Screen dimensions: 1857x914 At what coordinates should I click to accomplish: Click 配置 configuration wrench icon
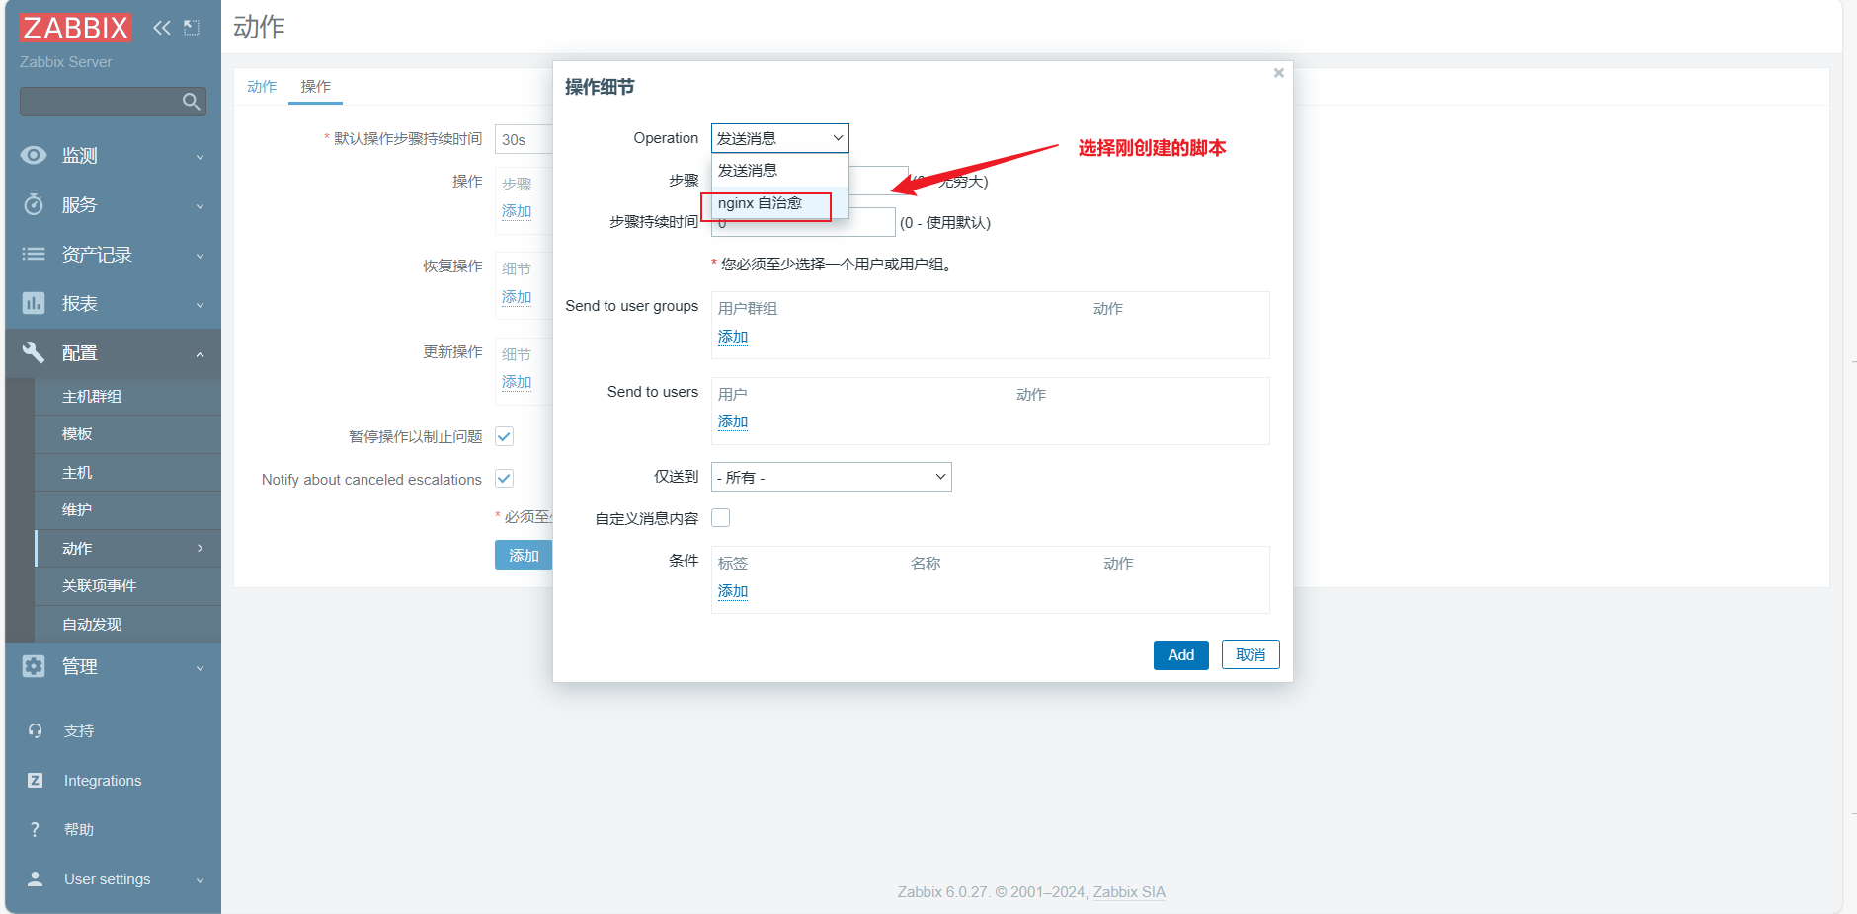34,352
